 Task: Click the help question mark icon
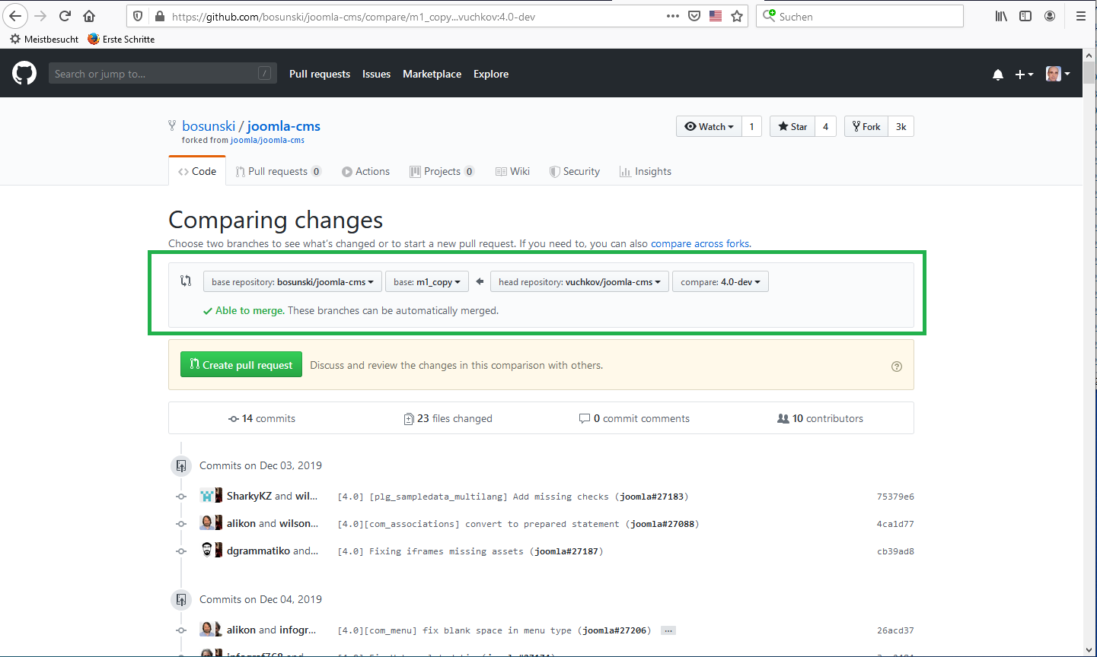pyautogui.click(x=897, y=367)
